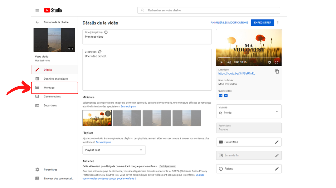Open Données analytiques section
This screenshot has height=188, width=336.
pos(55,79)
